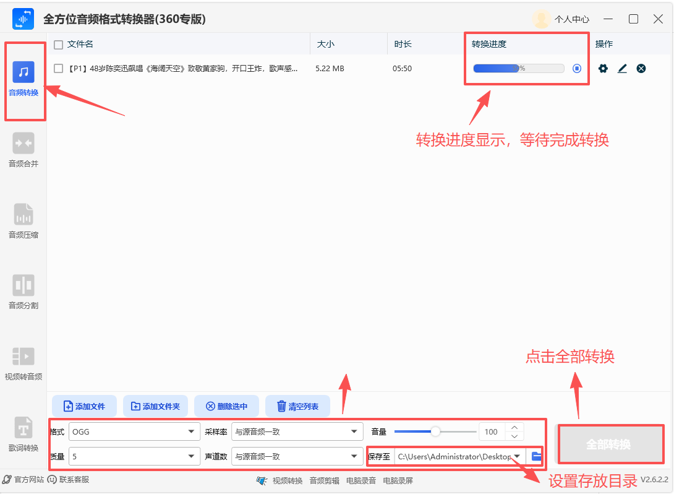The width and height of the screenshot is (674, 494).
Task: Remove the file using the X icon
Action: tap(641, 69)
